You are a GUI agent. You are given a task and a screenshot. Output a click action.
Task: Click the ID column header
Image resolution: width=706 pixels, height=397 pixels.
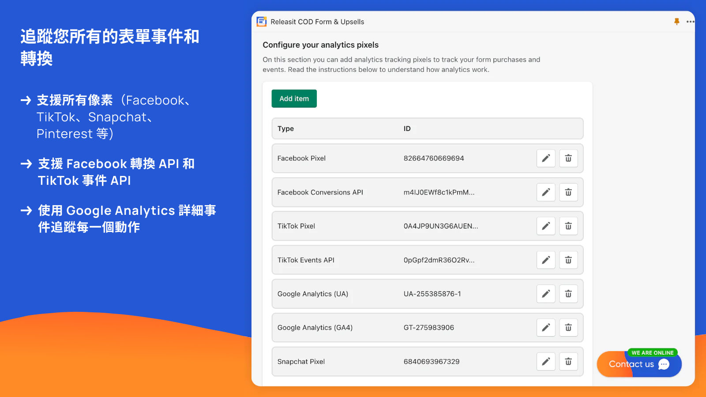[407, 129]
